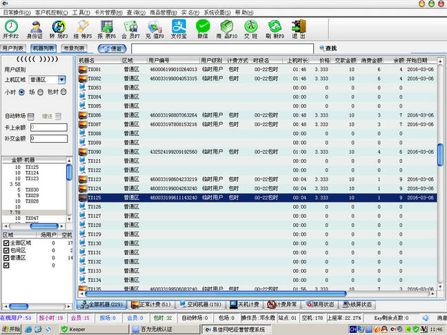447x335 pixels.
Task: Click the CH language indicator in tray
Action: [x=353, y=329]
